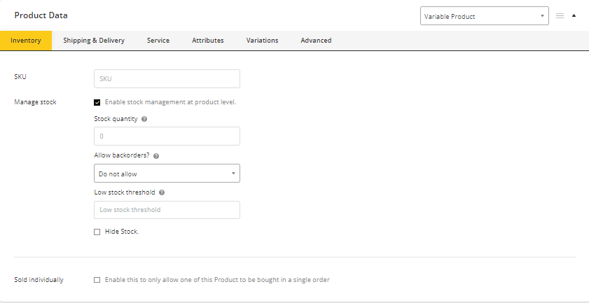Focus the Stock quantity field
The image size is (589, 303).
[167, 136]
